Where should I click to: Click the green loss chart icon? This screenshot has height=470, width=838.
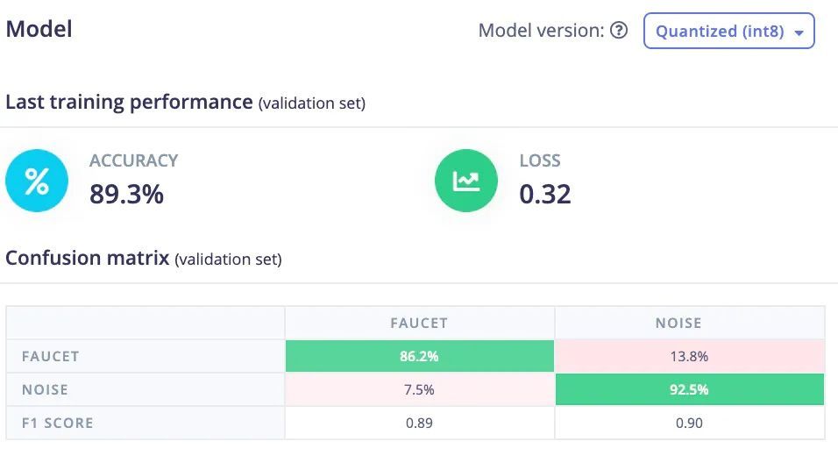pyautogui.click(x=465, y=182)
